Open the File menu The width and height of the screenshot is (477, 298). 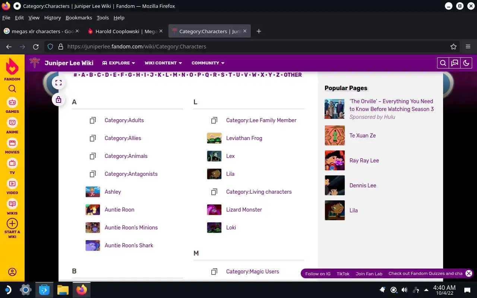[6, 18]
